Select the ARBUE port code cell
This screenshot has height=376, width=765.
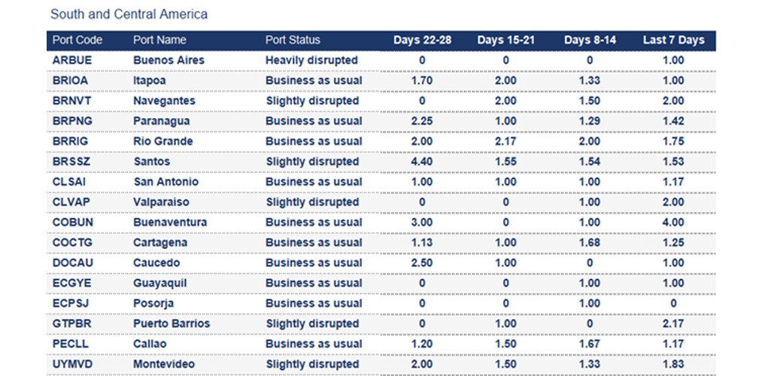pyautogui.click(x=71, y=60)
